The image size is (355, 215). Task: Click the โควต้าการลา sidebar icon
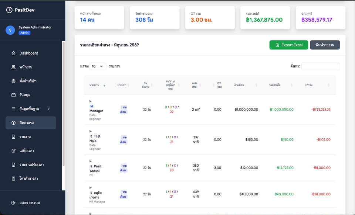pos(14,178)
